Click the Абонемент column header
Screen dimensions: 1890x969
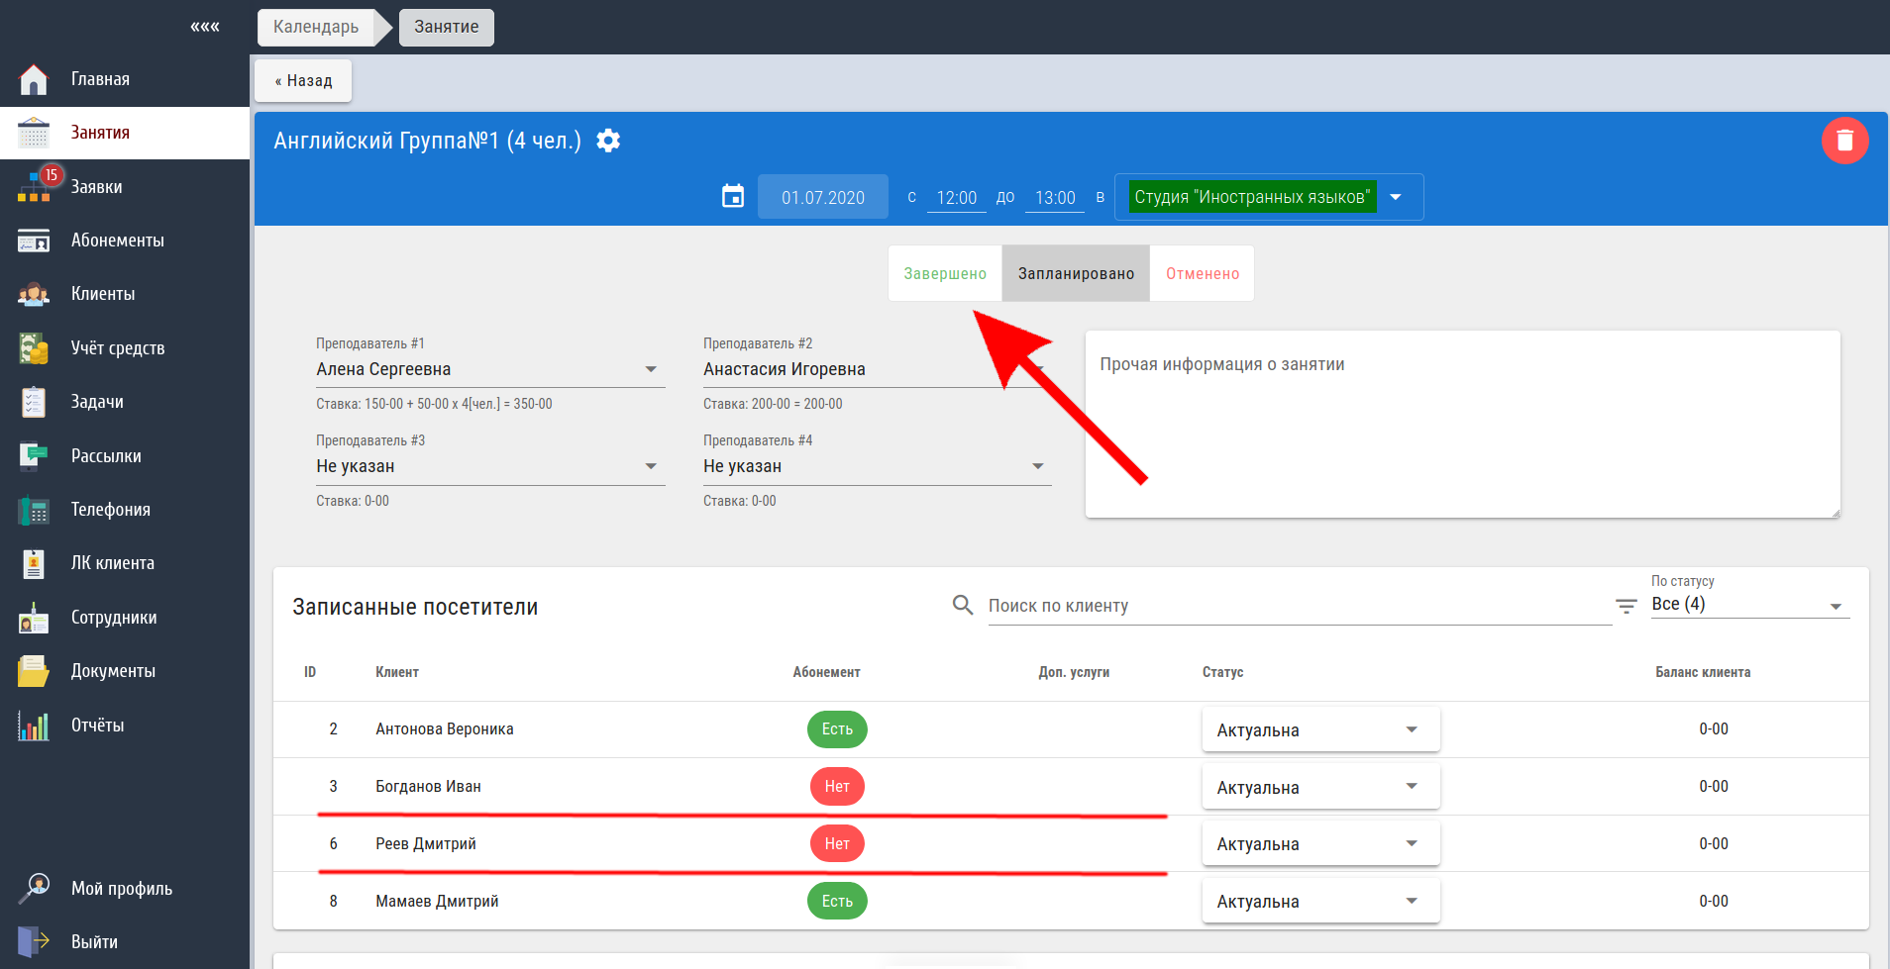tap(826, 672)
